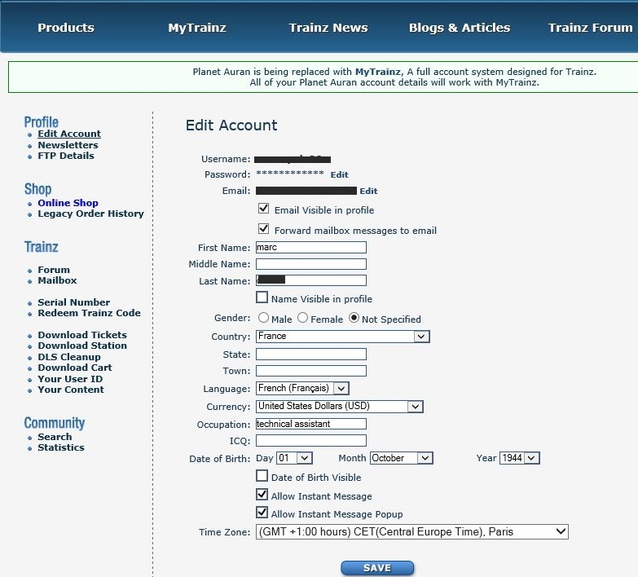This screenshot has height=577, width=638.
Task: Enable Name Visible in profile
Action: click(x=262, y=297)
